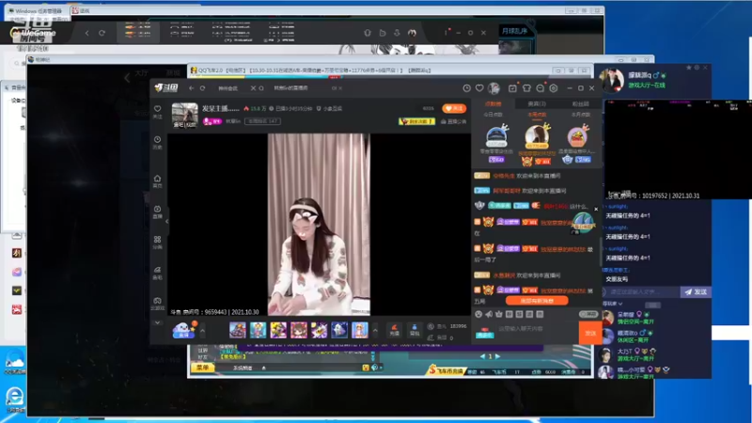Reload the Douyu page with refresh icon
The width and height of the screenshot is (752, 423).
click(202, 88)
